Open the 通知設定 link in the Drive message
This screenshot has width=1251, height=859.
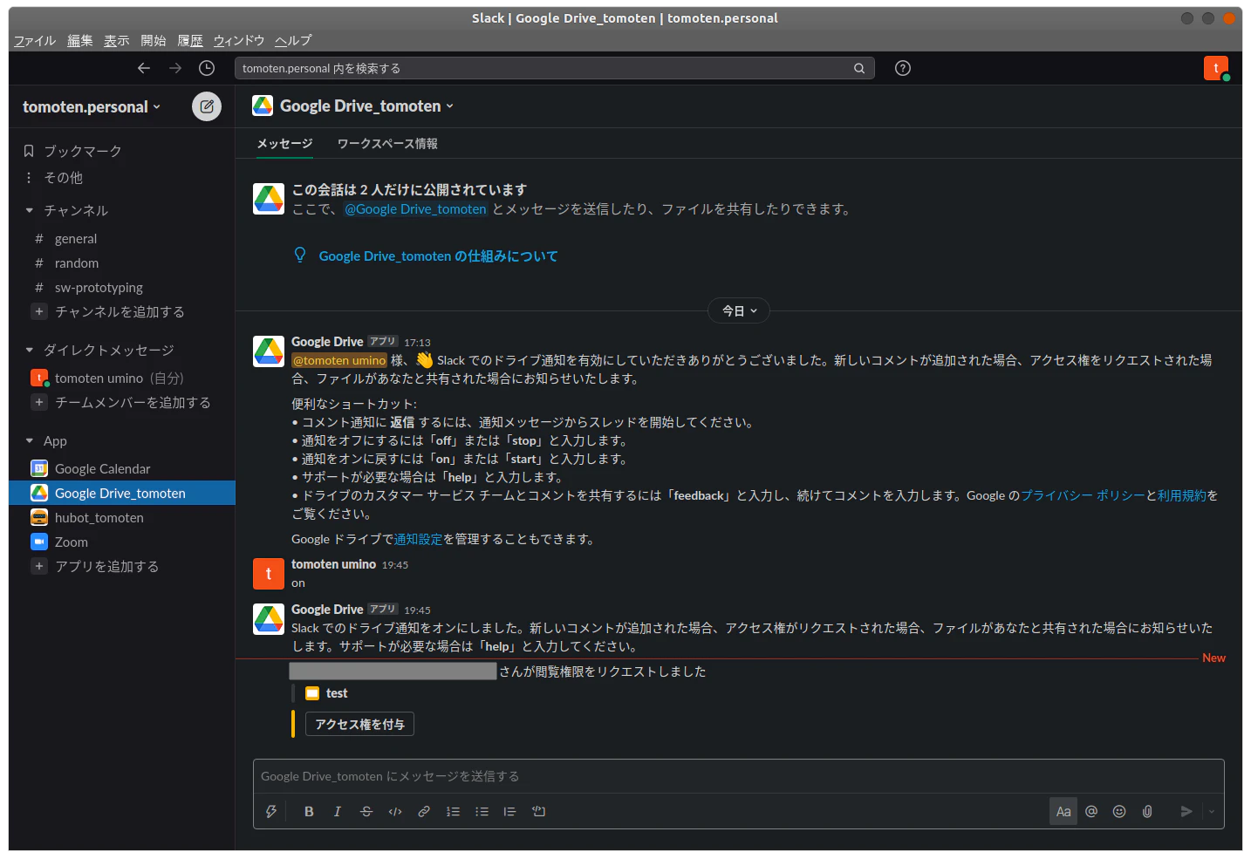[419, 539]
